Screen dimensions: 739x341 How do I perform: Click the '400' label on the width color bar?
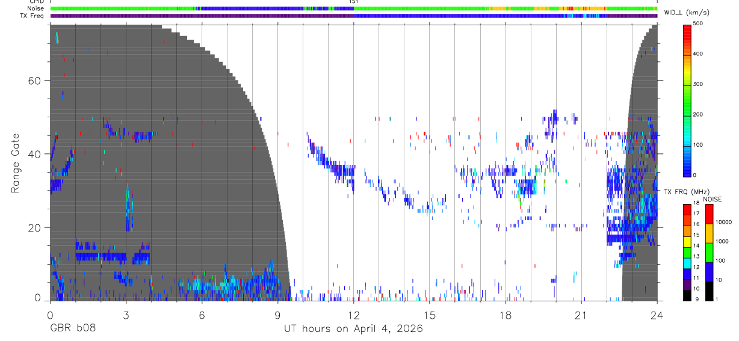click(699, 54)
